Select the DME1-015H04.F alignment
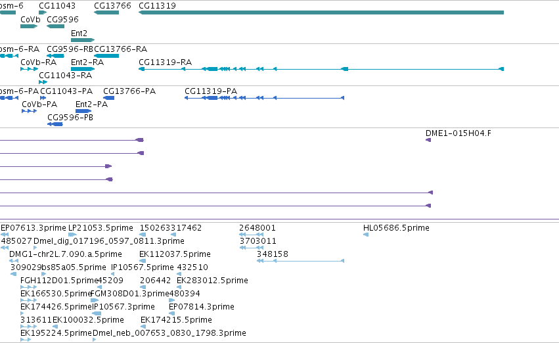Image resolution: width=559 pixels, height=343 pixels. (428, 140)
